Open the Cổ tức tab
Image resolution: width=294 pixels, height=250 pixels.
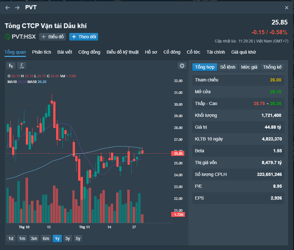[194, 52]
